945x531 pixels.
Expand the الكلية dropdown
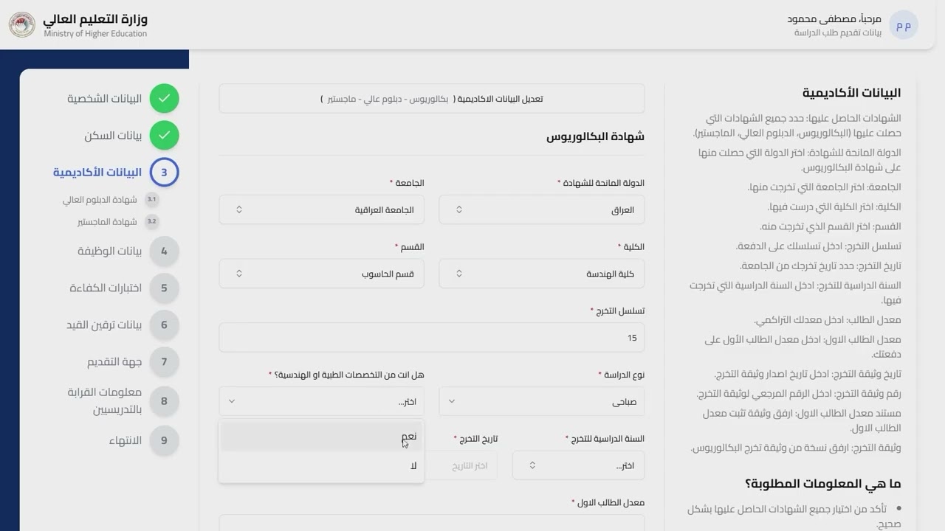coord(541,274)
